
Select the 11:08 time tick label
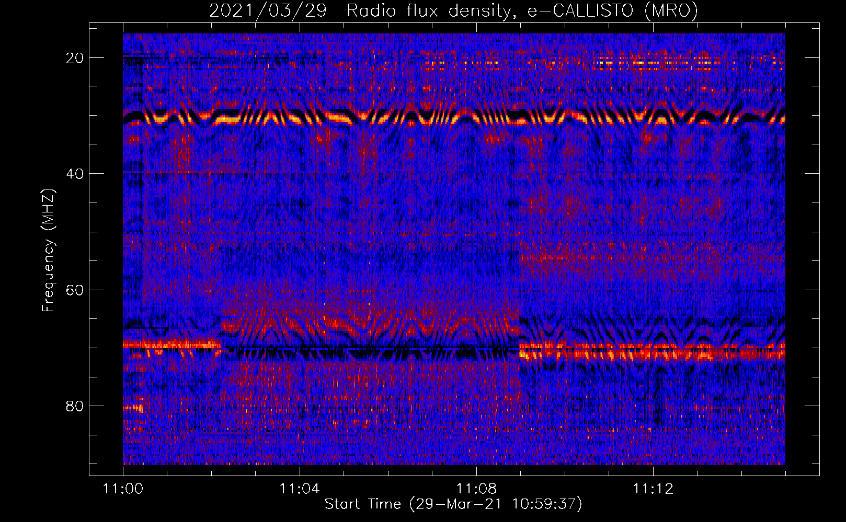476,489
